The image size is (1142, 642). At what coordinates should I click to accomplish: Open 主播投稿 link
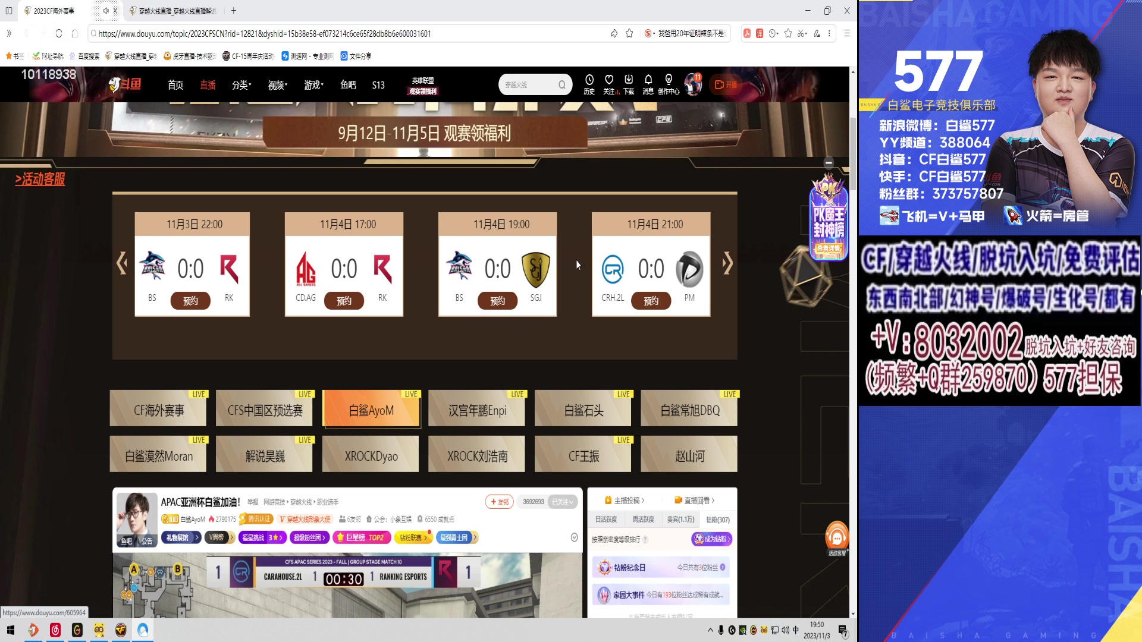(x=625, y=501)
